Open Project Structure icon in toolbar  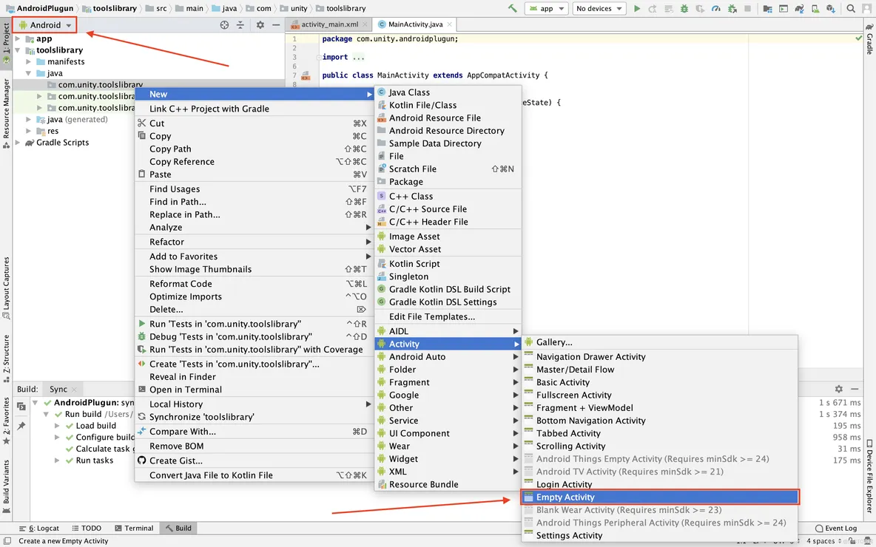tap(767, 8)
